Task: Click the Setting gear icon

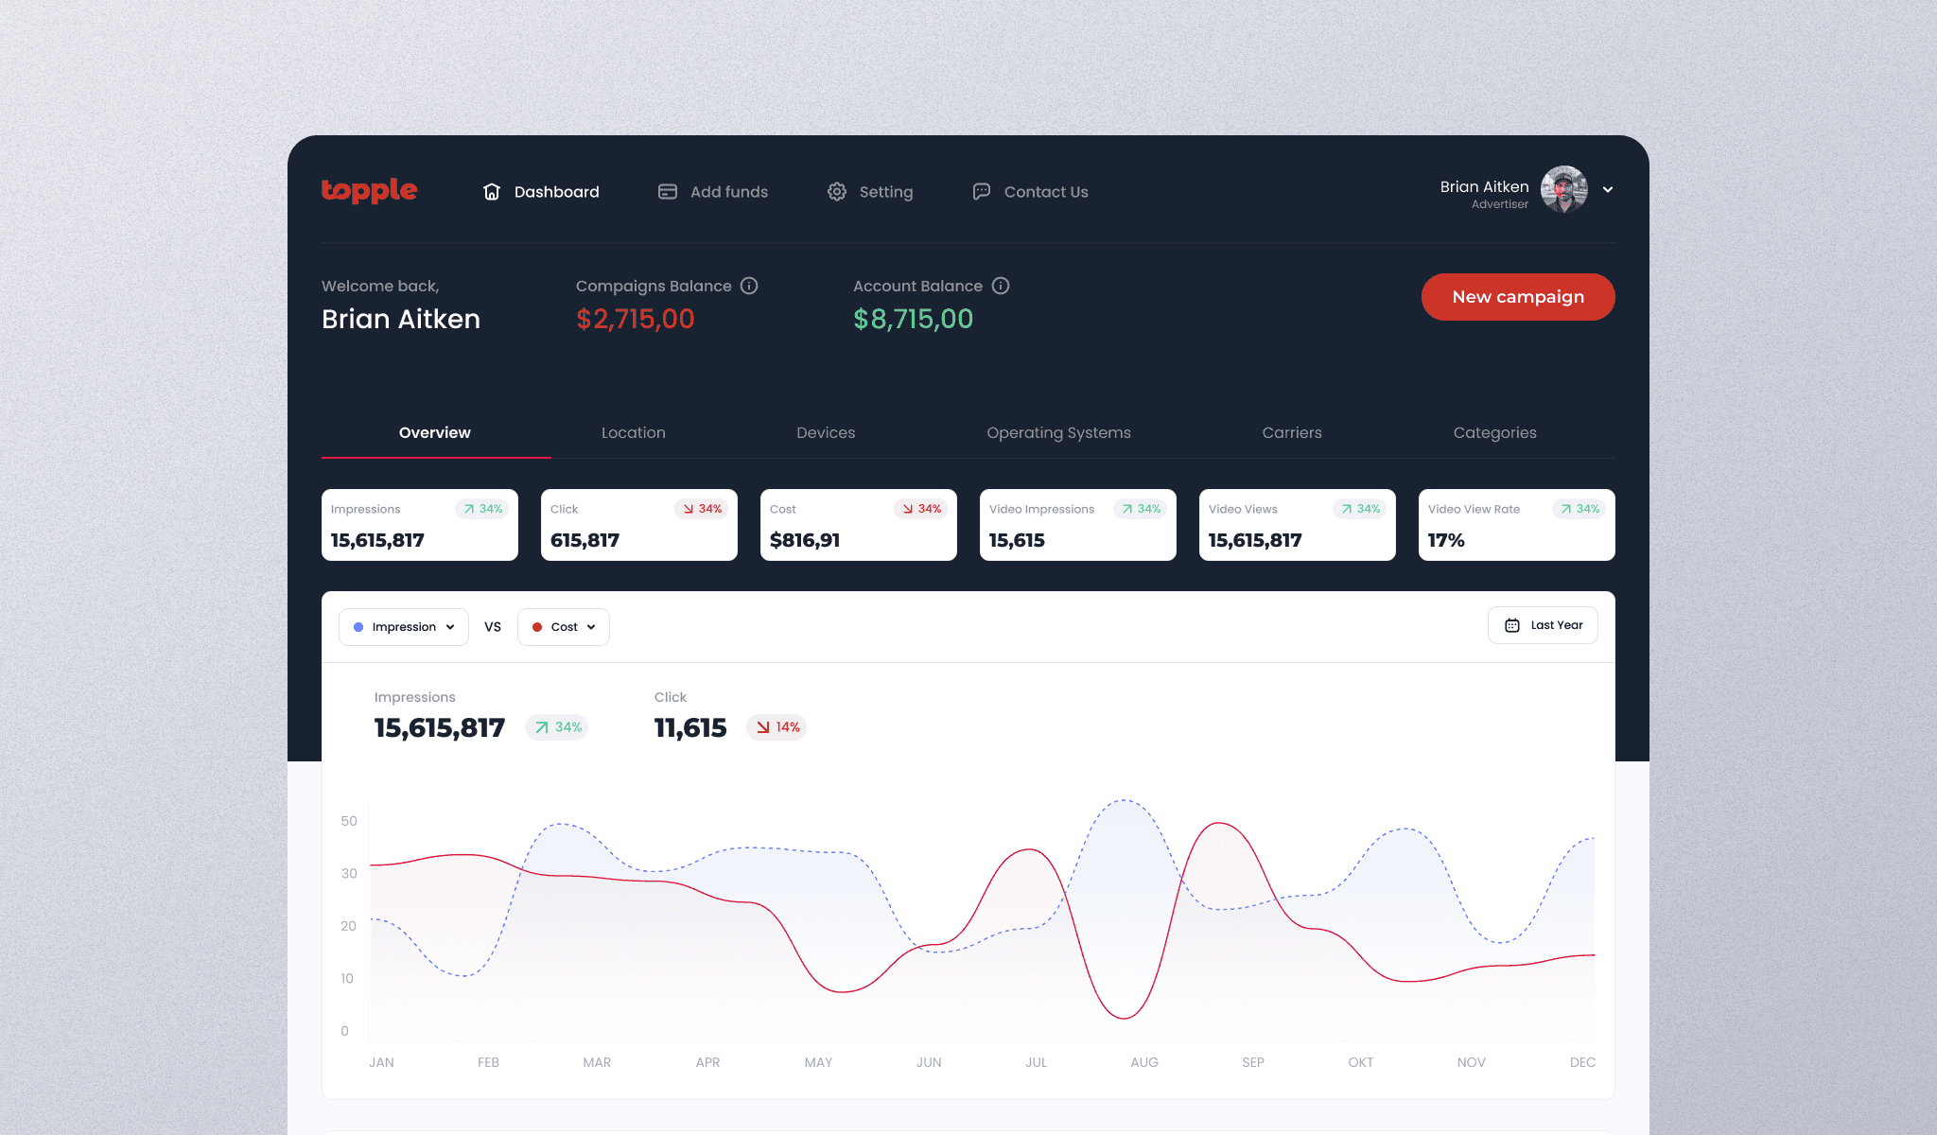Action: click(x=837, y=192)
